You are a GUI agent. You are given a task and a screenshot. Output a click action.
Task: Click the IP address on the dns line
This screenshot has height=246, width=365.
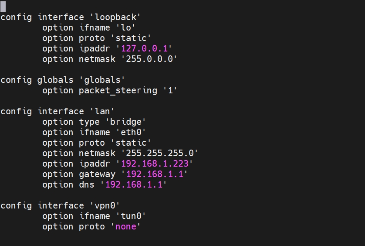point(134,184)
